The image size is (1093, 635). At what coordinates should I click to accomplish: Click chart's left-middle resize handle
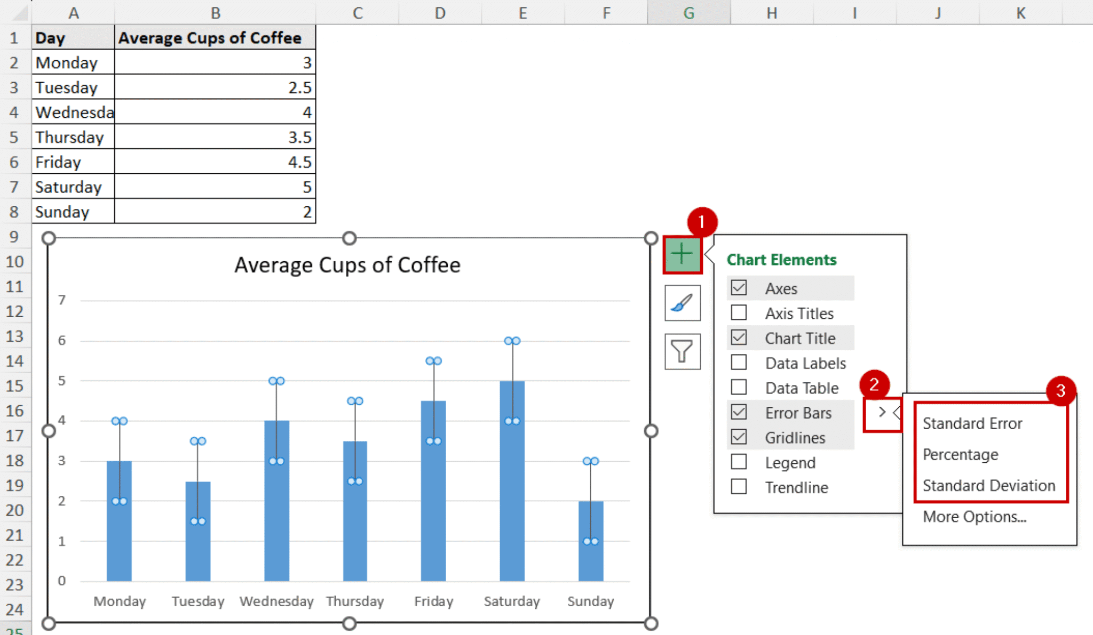49,430
